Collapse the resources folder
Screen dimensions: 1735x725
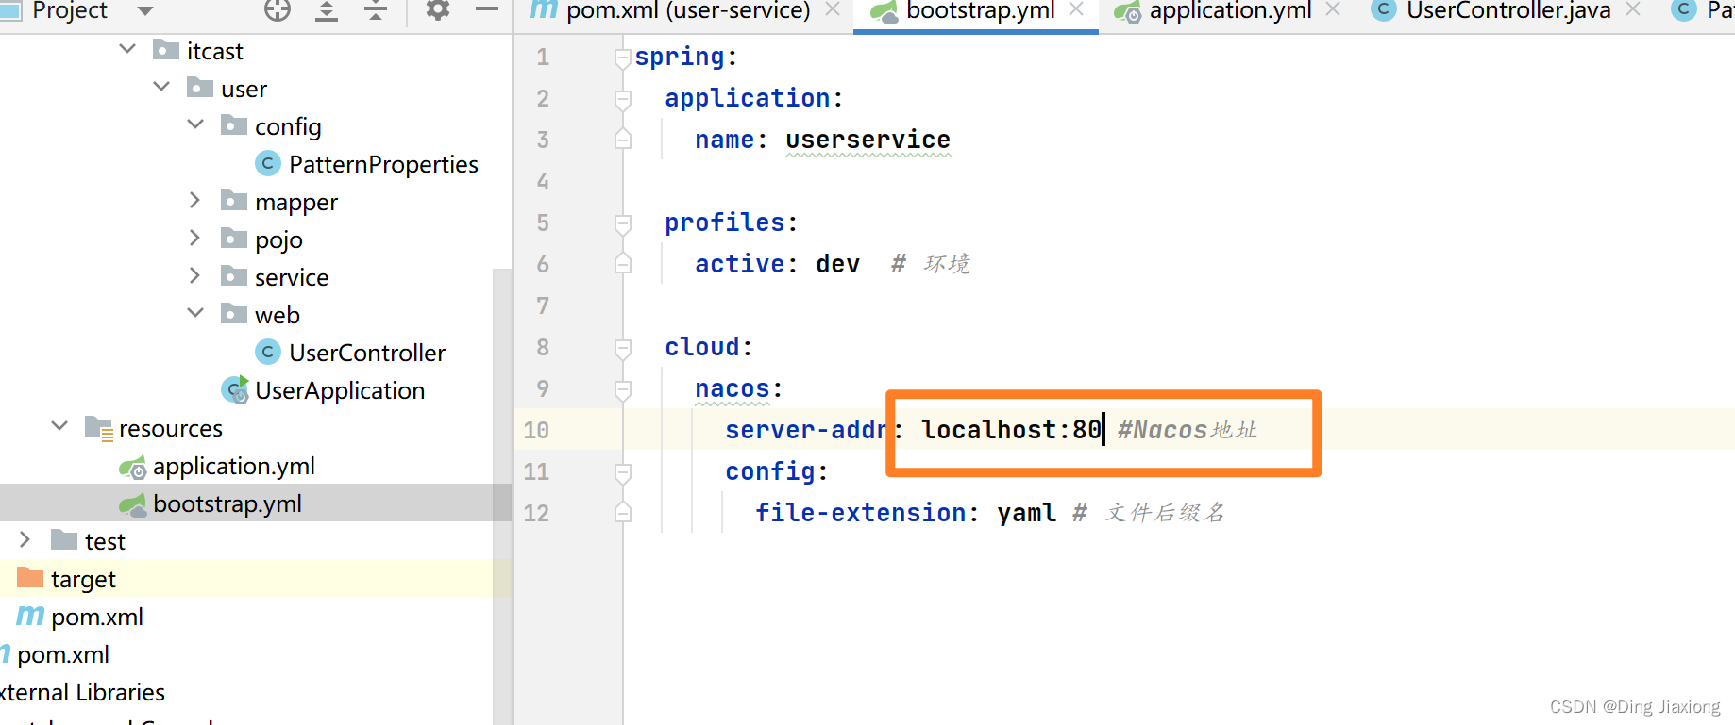[x=59, y=426]
